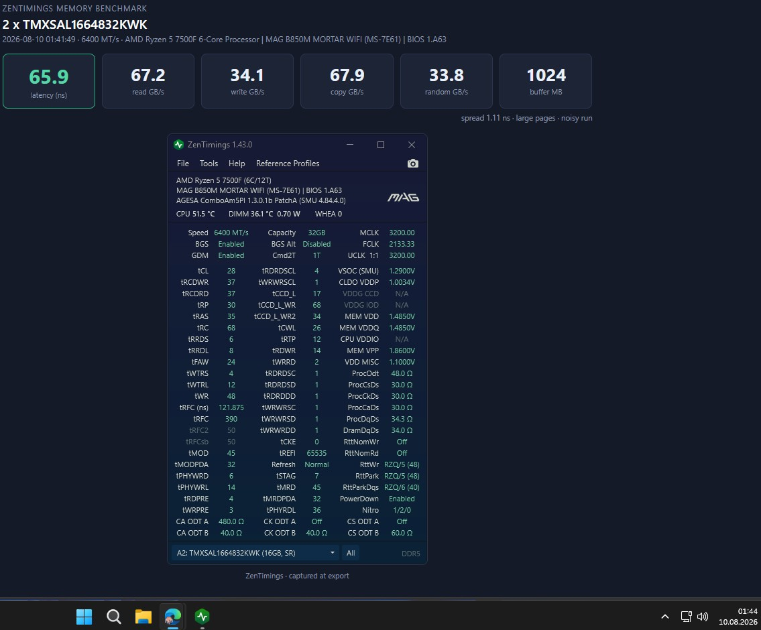
Task: Click the tWR value 48
Action: tap(231, 396)
